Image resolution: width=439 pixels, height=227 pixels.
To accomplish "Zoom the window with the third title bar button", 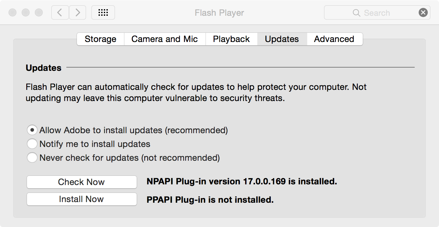I will point(39,13).
